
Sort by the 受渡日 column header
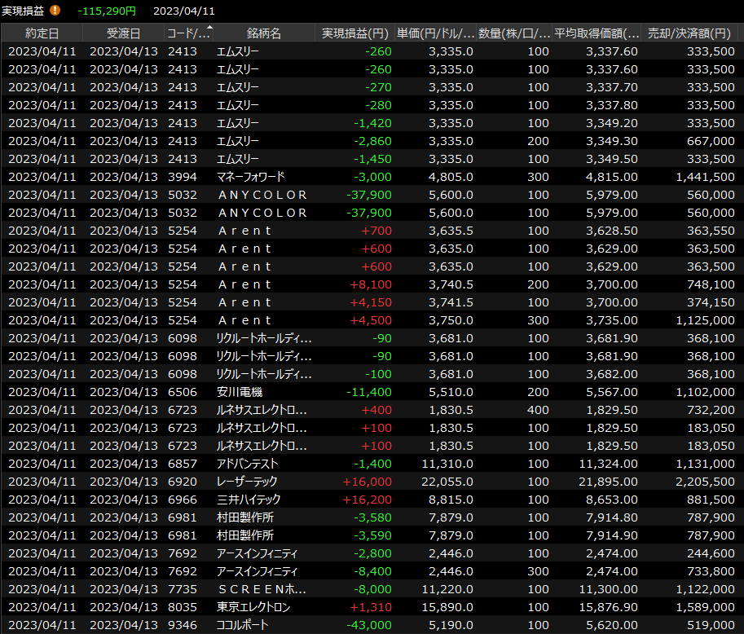tap(124, 33)
